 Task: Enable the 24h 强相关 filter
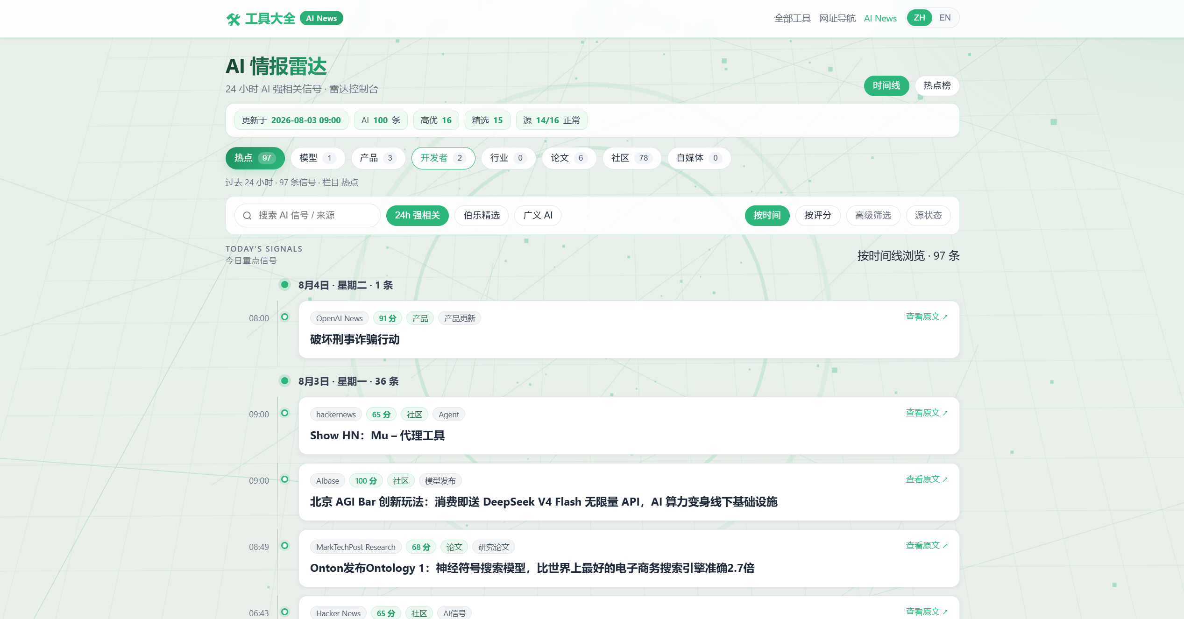[x=418, y=215]
